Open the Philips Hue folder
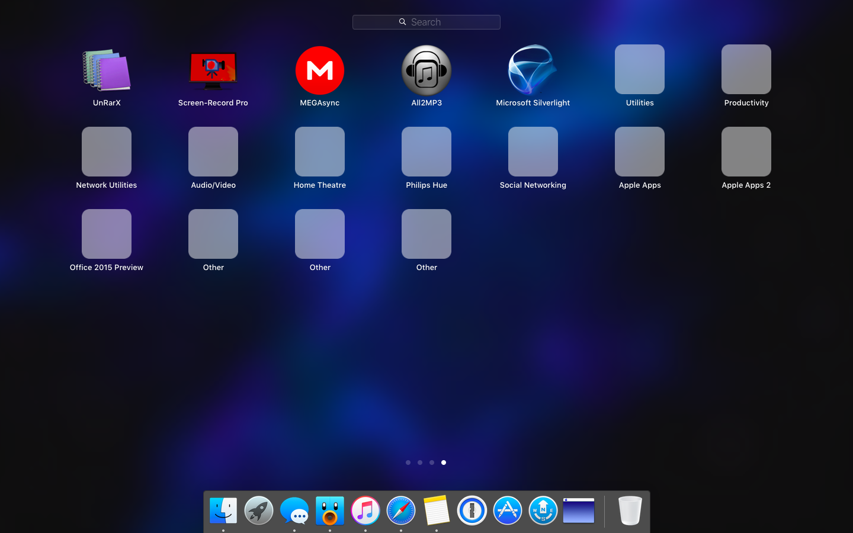Screen dimensions: 853x533 [x=426, y=152]
